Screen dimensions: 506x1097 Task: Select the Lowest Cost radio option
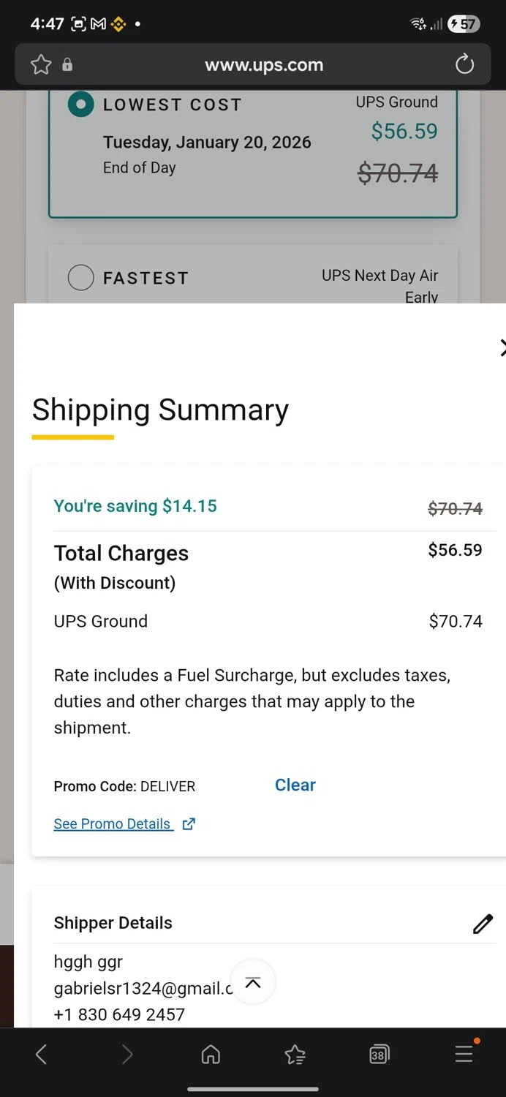point(80,105)
